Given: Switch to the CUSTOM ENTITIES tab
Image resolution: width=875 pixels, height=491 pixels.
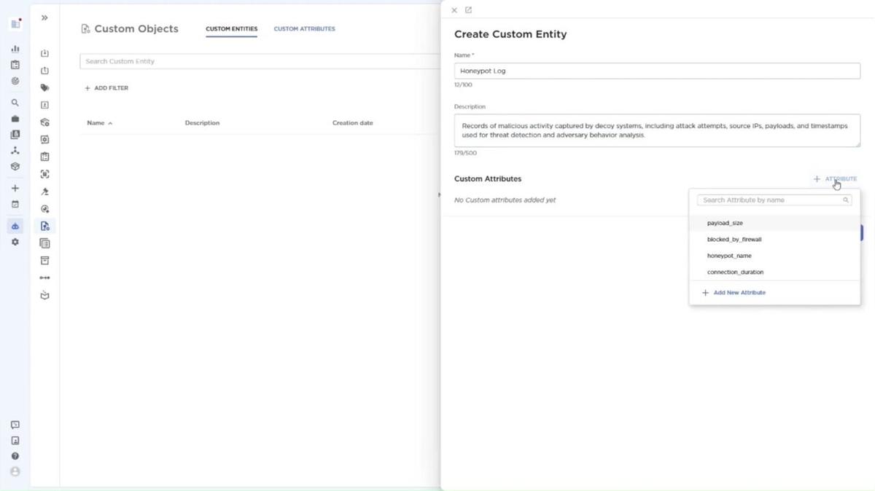Looking at the screenshot, I should pos(231,28).
